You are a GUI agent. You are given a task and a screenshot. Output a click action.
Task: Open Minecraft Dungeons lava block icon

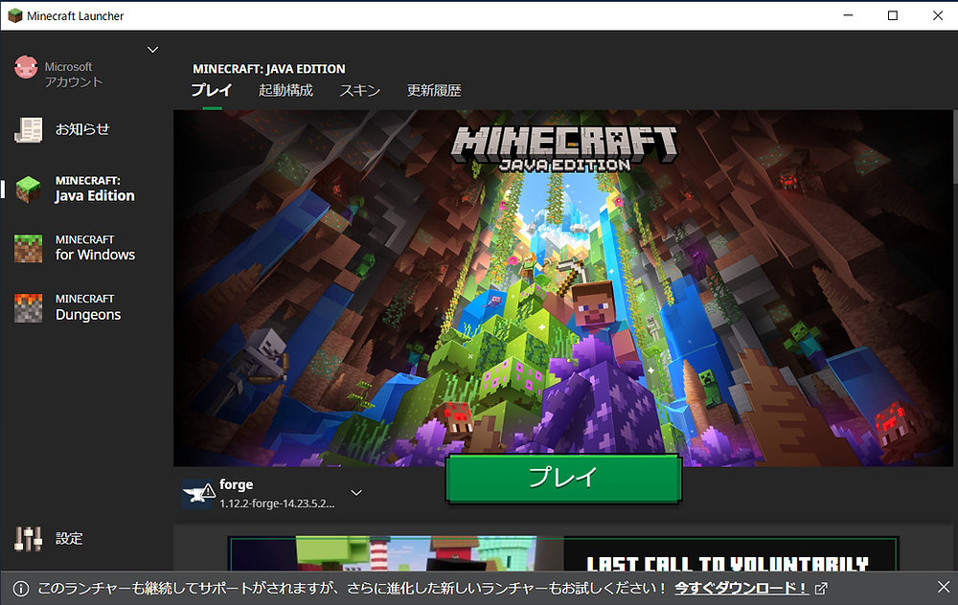click(28, 307)
